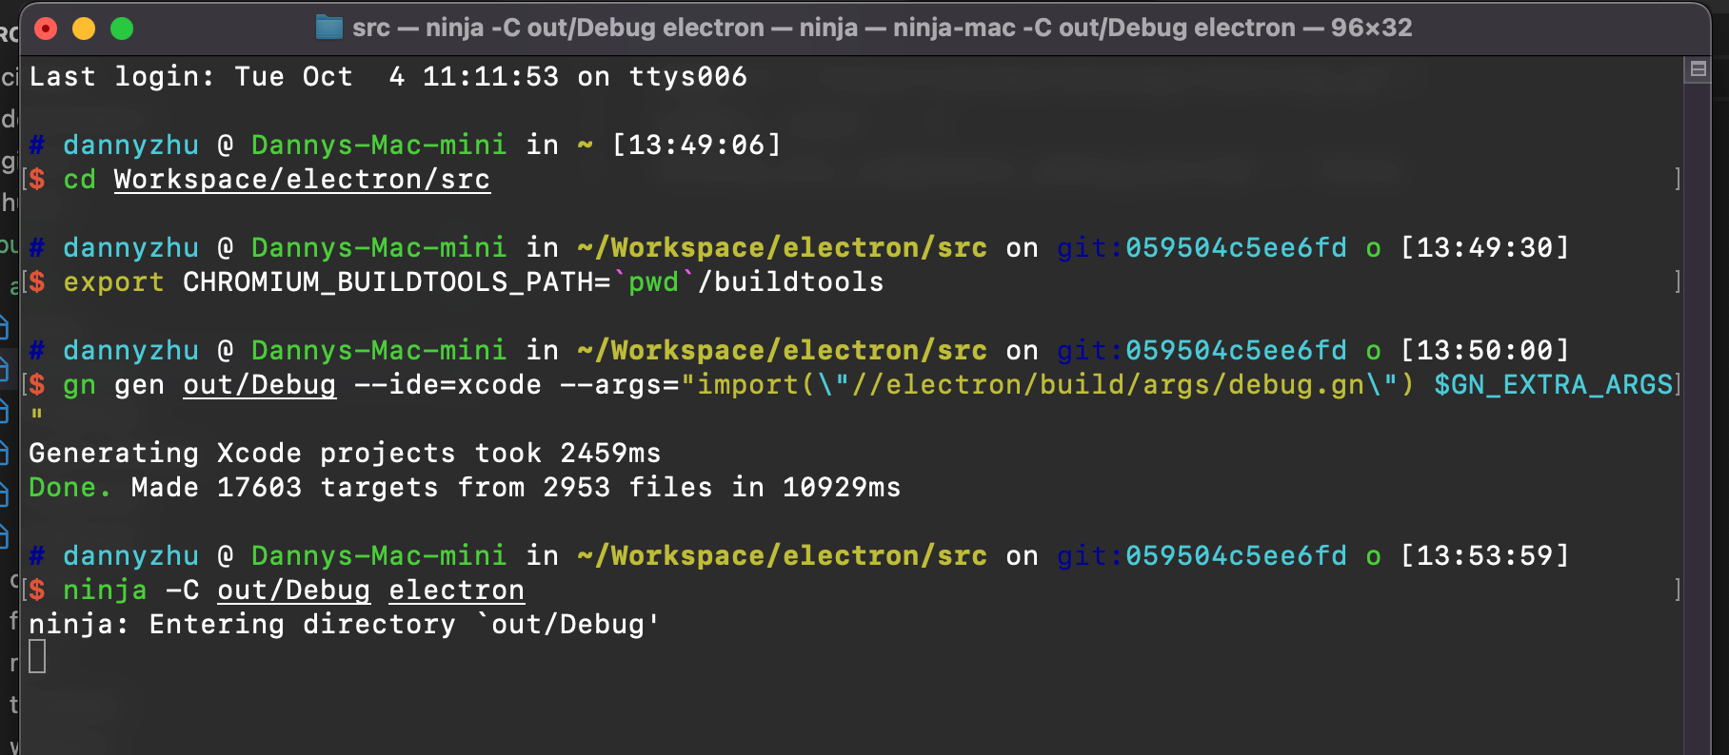
Task: Click the folder proxy icon in the title bar
Action: [x=329, y=28]
